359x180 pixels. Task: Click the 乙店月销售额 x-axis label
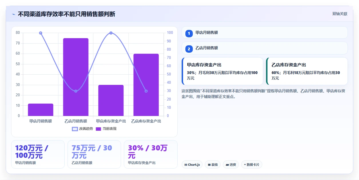click(x=76, y=121)
